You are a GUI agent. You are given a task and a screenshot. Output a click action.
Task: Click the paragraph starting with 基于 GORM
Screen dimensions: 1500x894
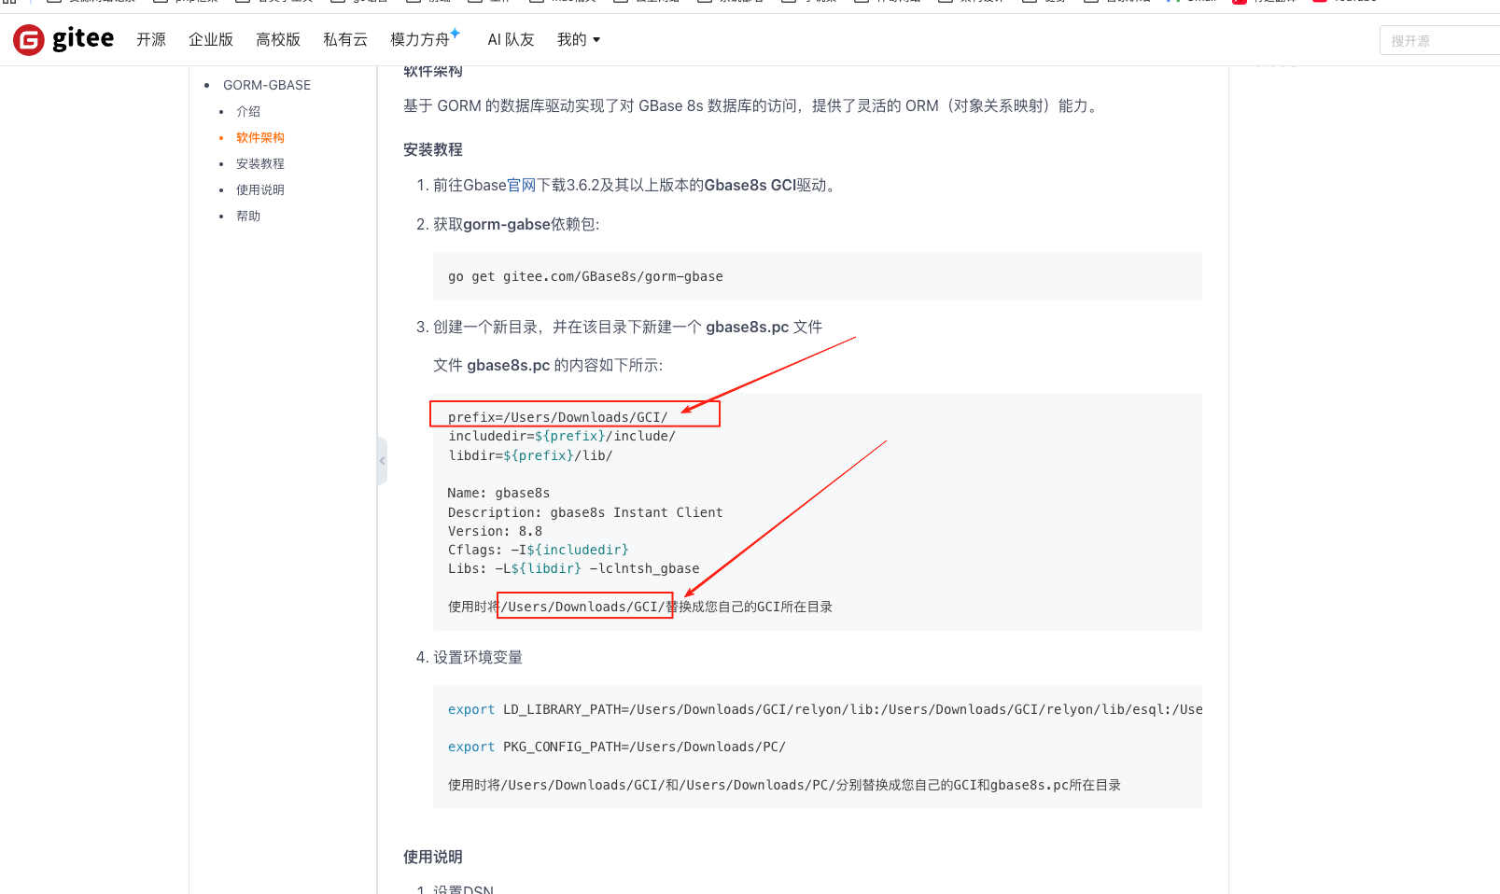[752, 105]
